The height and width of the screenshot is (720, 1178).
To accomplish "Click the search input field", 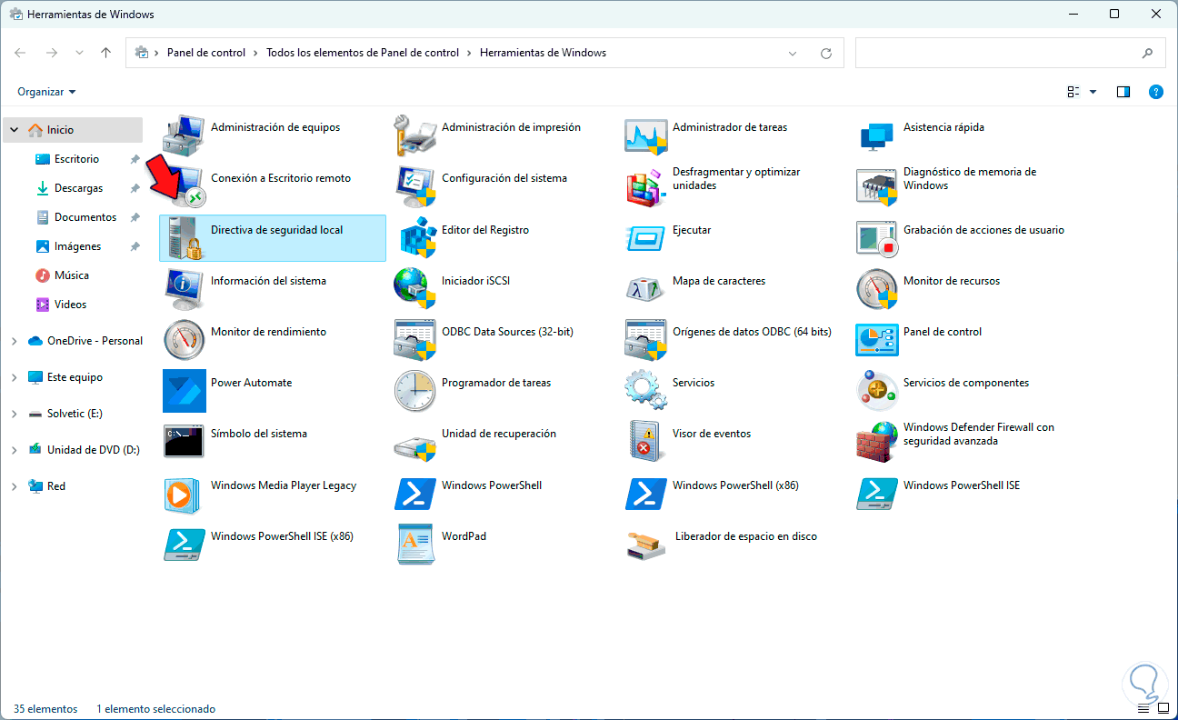I will pos(1010,53).
